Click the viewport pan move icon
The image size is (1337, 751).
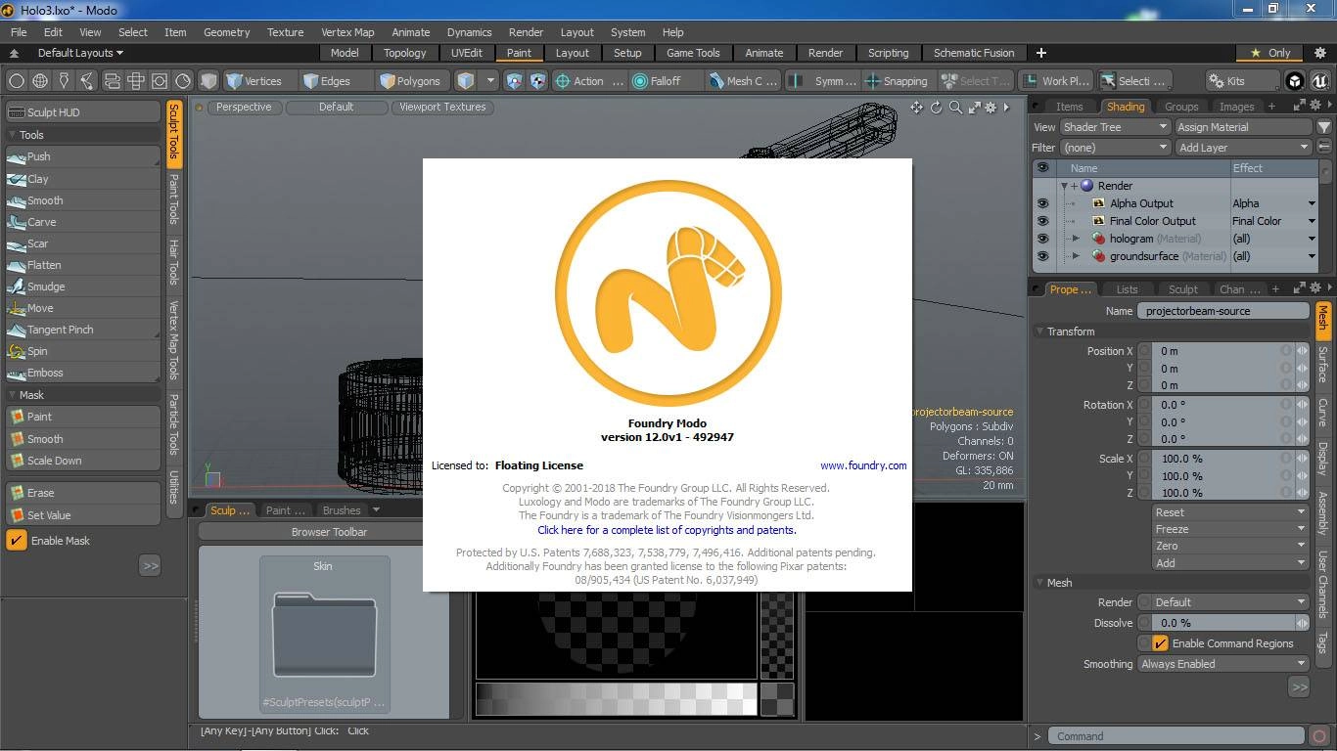click(x=916, y=108)
